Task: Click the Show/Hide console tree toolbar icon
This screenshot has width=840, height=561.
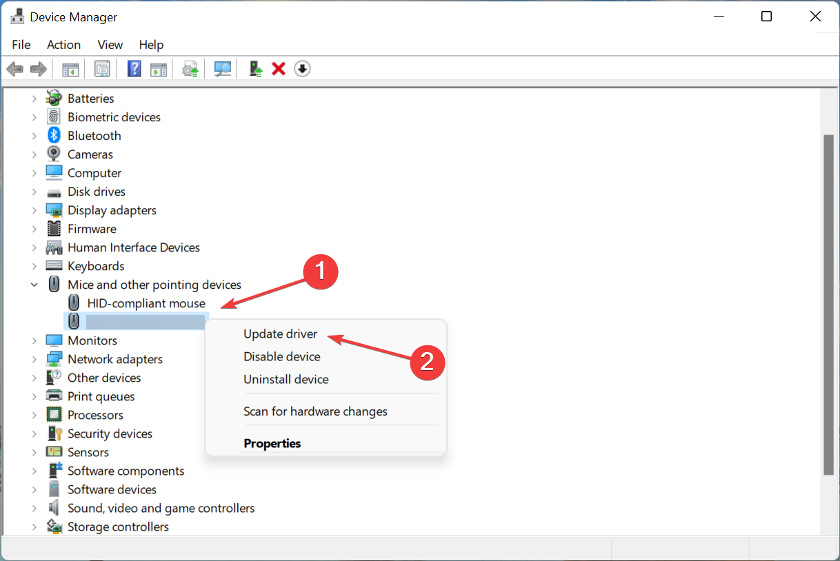Action: (x=70, y=69)
